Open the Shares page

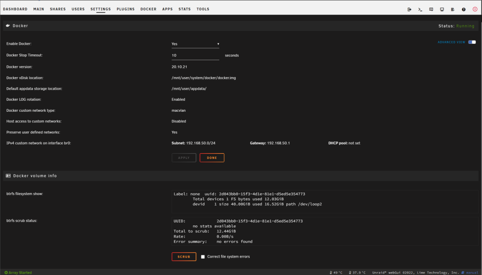pos(58,9)
